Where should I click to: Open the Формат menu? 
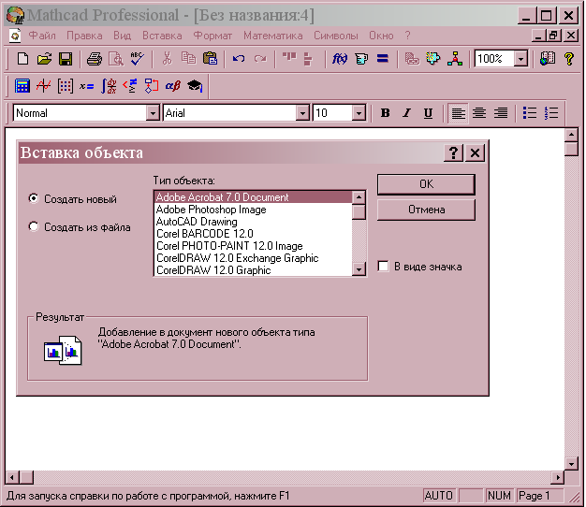[212, 36]
